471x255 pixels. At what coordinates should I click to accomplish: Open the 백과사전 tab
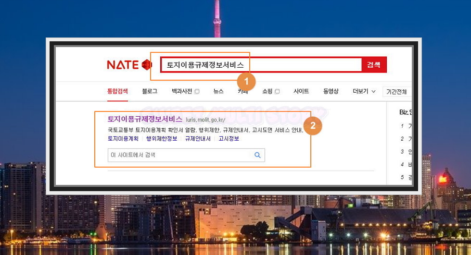(182, 91)
